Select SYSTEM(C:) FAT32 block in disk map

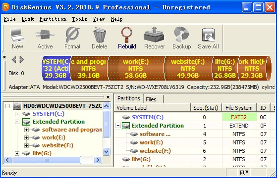[56, 68]
